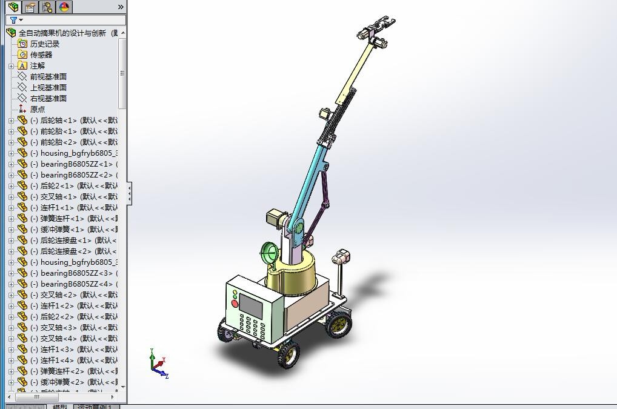617x409 pixels.
Task: Click the XYZ coordinate triad in viewport
Action: coord(159,364)
